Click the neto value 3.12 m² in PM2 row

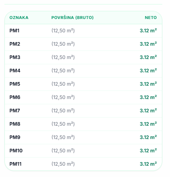(x=148, y=44)
